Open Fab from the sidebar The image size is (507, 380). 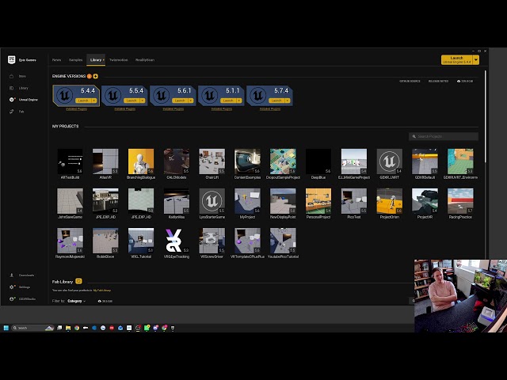coord(17,112)
